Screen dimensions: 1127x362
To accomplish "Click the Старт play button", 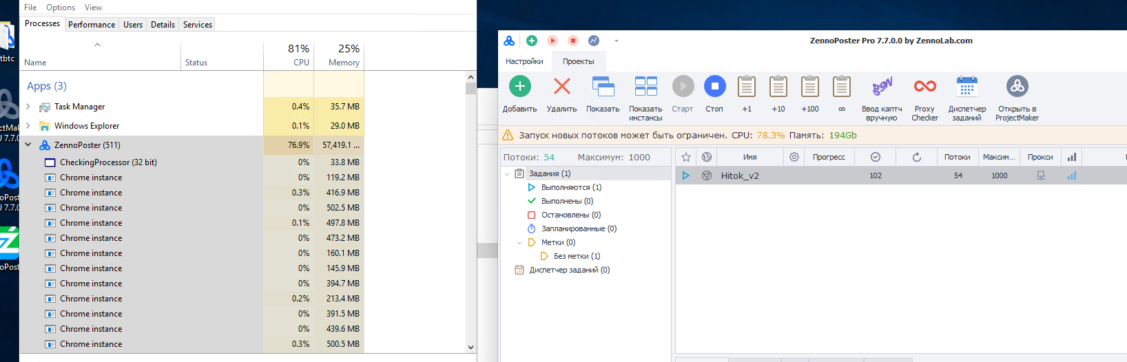I will click(683, 86).
